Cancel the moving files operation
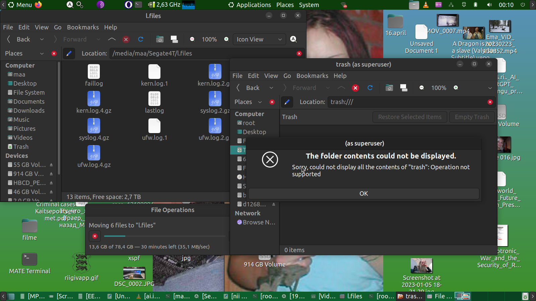The width and height of the screenshot is (536, 301). pos(95,236)
